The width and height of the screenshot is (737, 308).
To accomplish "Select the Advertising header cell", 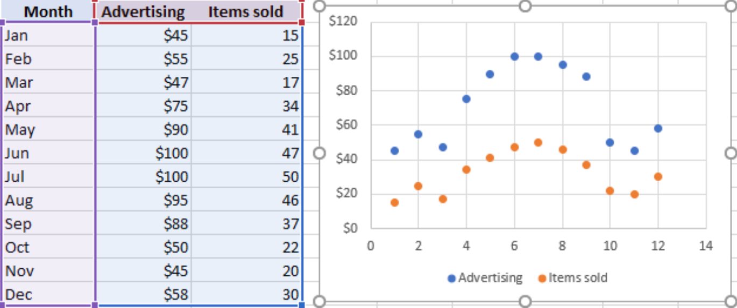I will pyautogui.click(x=143, y=12).
